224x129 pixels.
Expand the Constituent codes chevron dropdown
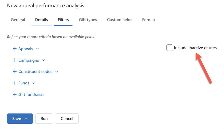[x=57, y=72]
